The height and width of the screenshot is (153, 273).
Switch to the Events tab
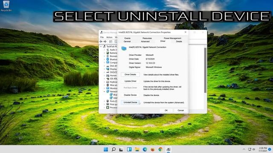click(x=127, y=38)
